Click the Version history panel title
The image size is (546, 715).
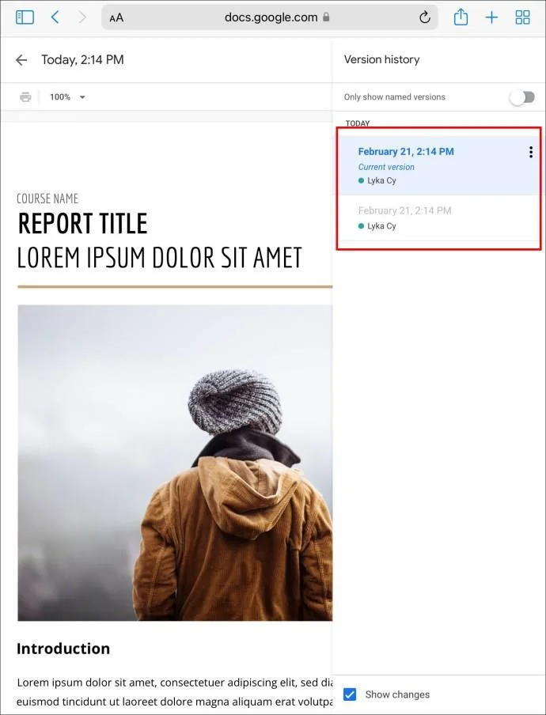[381, 60]
